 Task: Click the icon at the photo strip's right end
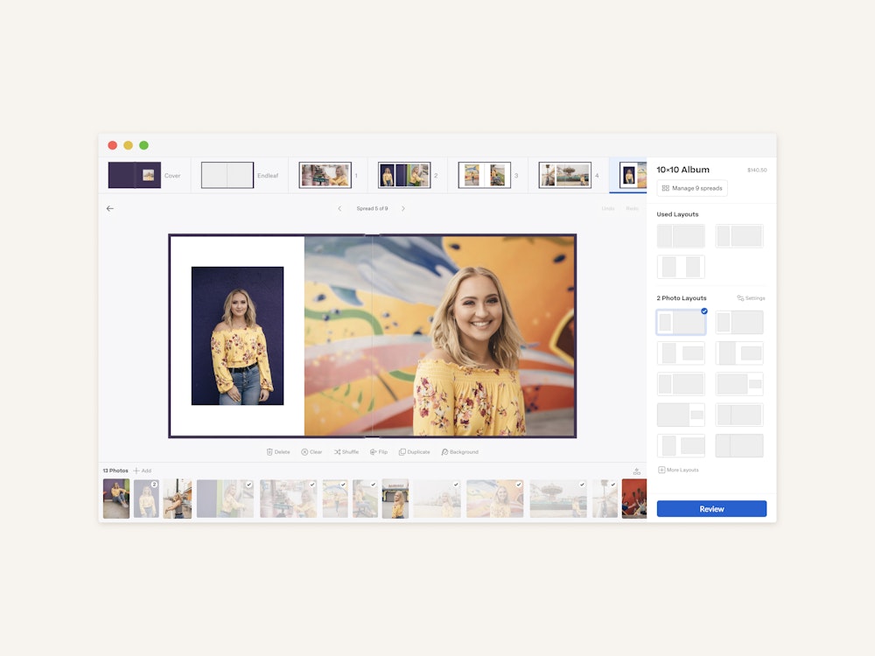click(636, 471)
